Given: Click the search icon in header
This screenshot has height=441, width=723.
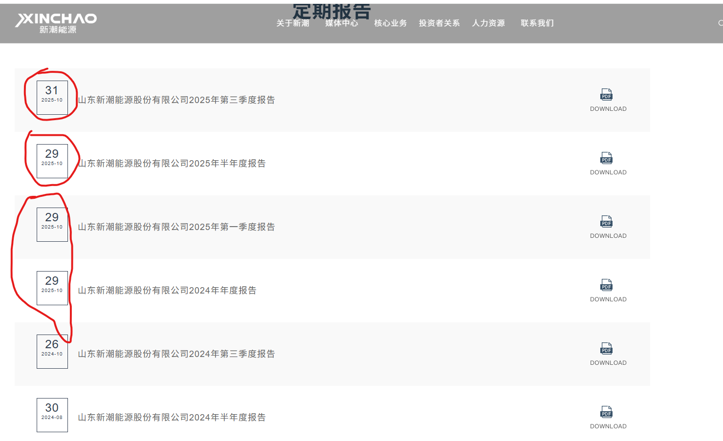Looking at the screenshot, I should click(721, 23).
